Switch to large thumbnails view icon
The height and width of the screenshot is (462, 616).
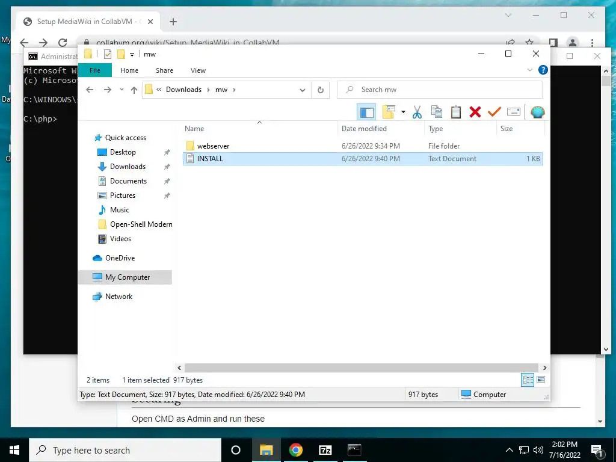(x=541, y=380)
